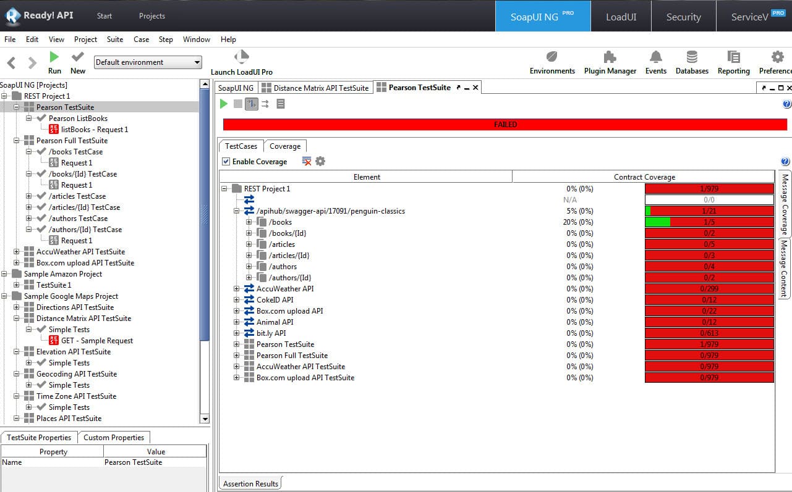The width and height of the screenshot is (792, 492).
Task: Select the Contract Coverage column header
Action: 644,177
